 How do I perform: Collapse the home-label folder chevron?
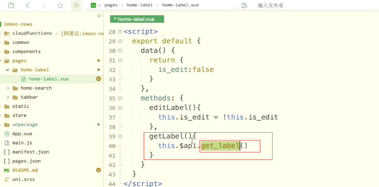click(x=8, y=70)
